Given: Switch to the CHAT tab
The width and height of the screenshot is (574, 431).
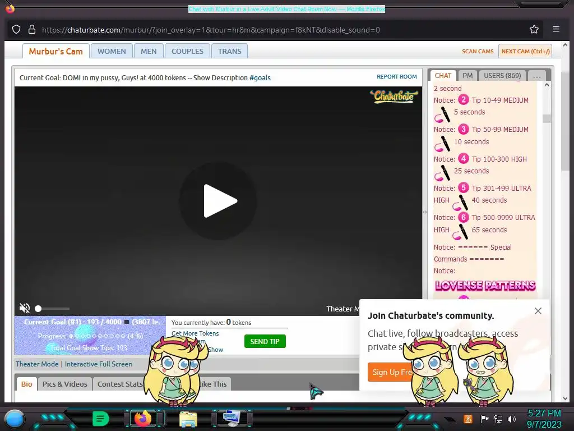Looking at the screenshot, I should [x=443, y=76].
